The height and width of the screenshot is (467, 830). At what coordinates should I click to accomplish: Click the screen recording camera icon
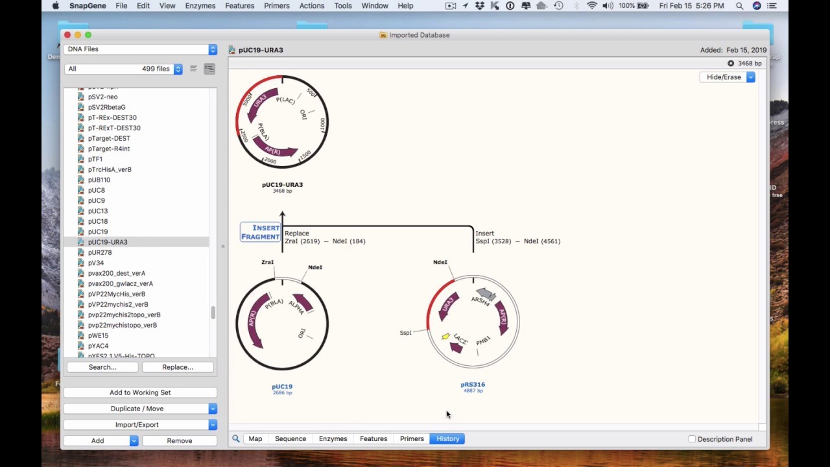click(x=451, y=6)
